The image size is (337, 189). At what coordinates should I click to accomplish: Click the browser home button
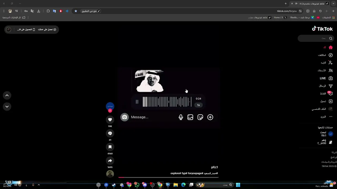[314, 11]
